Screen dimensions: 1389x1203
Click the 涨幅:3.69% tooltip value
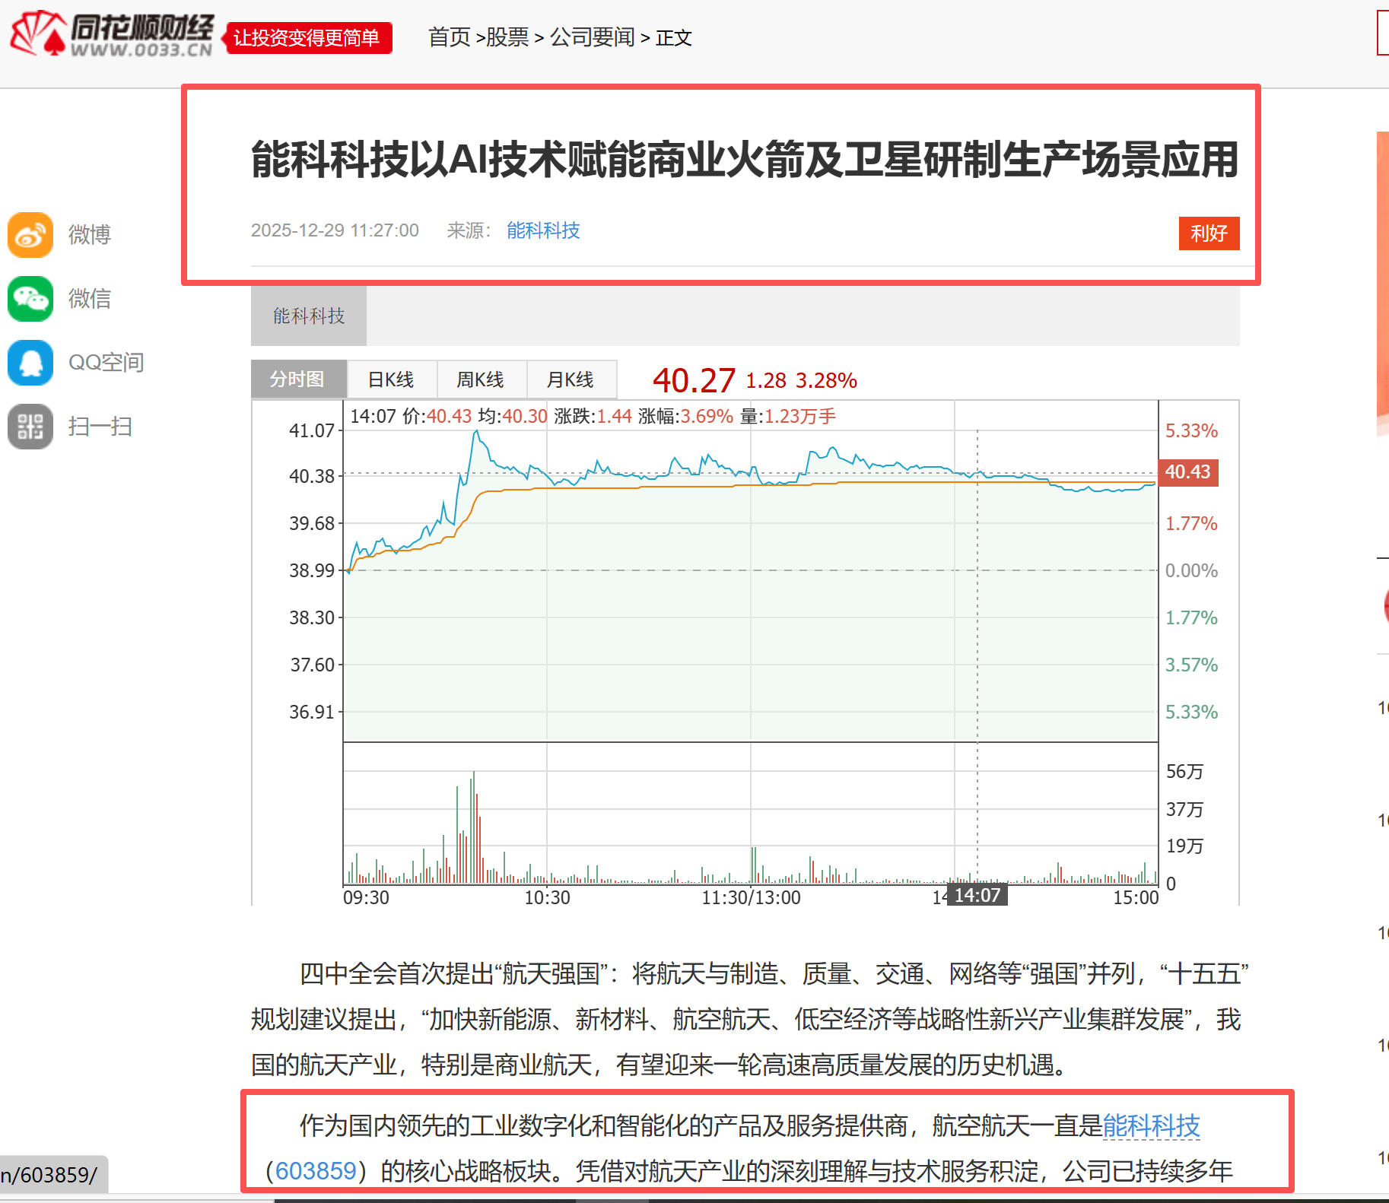pos(686,416)
